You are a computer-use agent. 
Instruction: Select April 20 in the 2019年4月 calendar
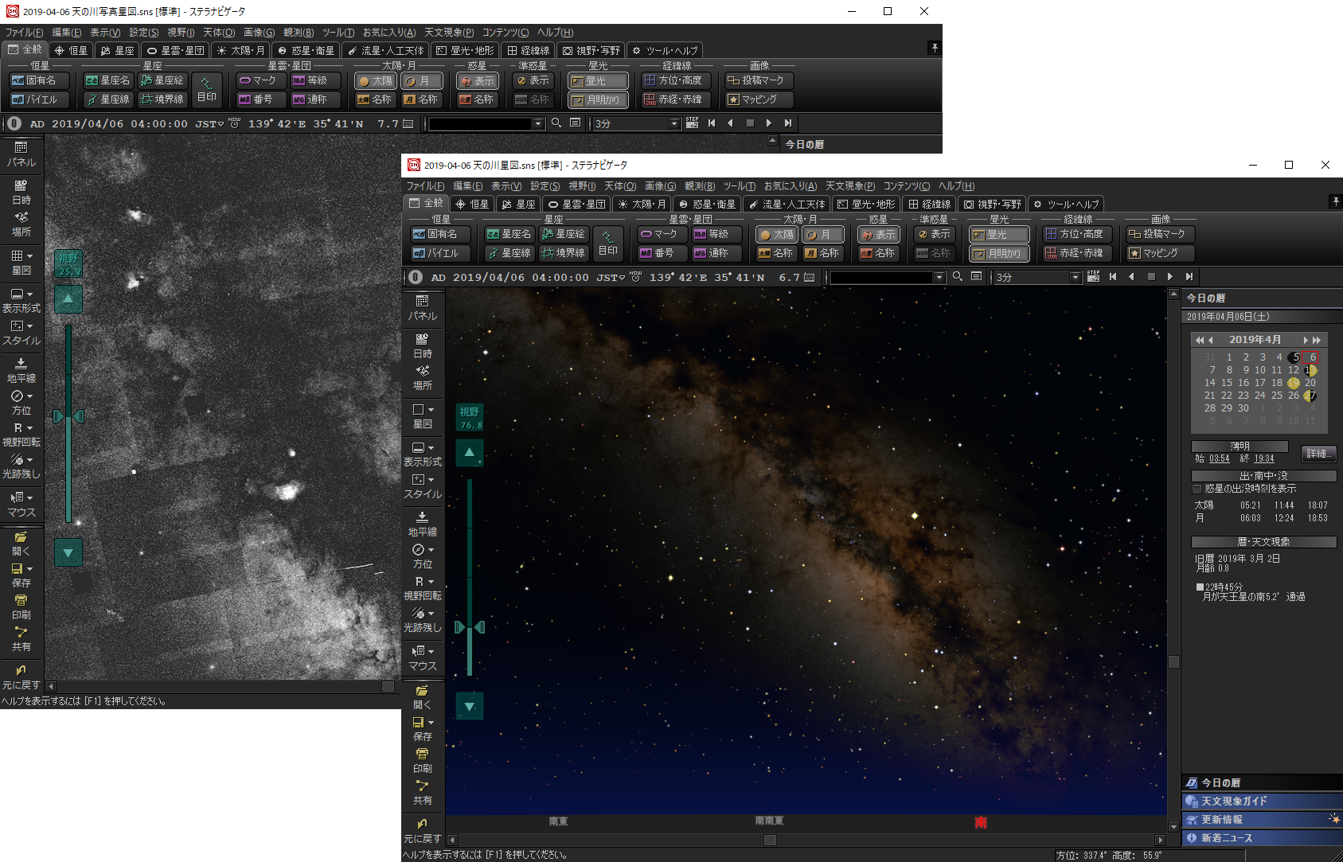(1310, 383)
